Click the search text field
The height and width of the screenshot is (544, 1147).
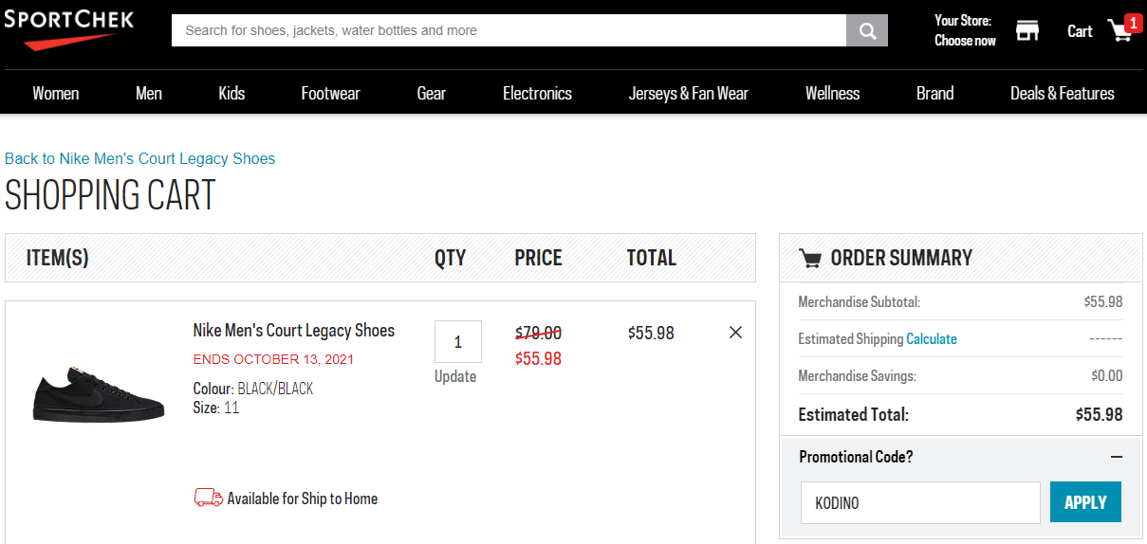509,30
